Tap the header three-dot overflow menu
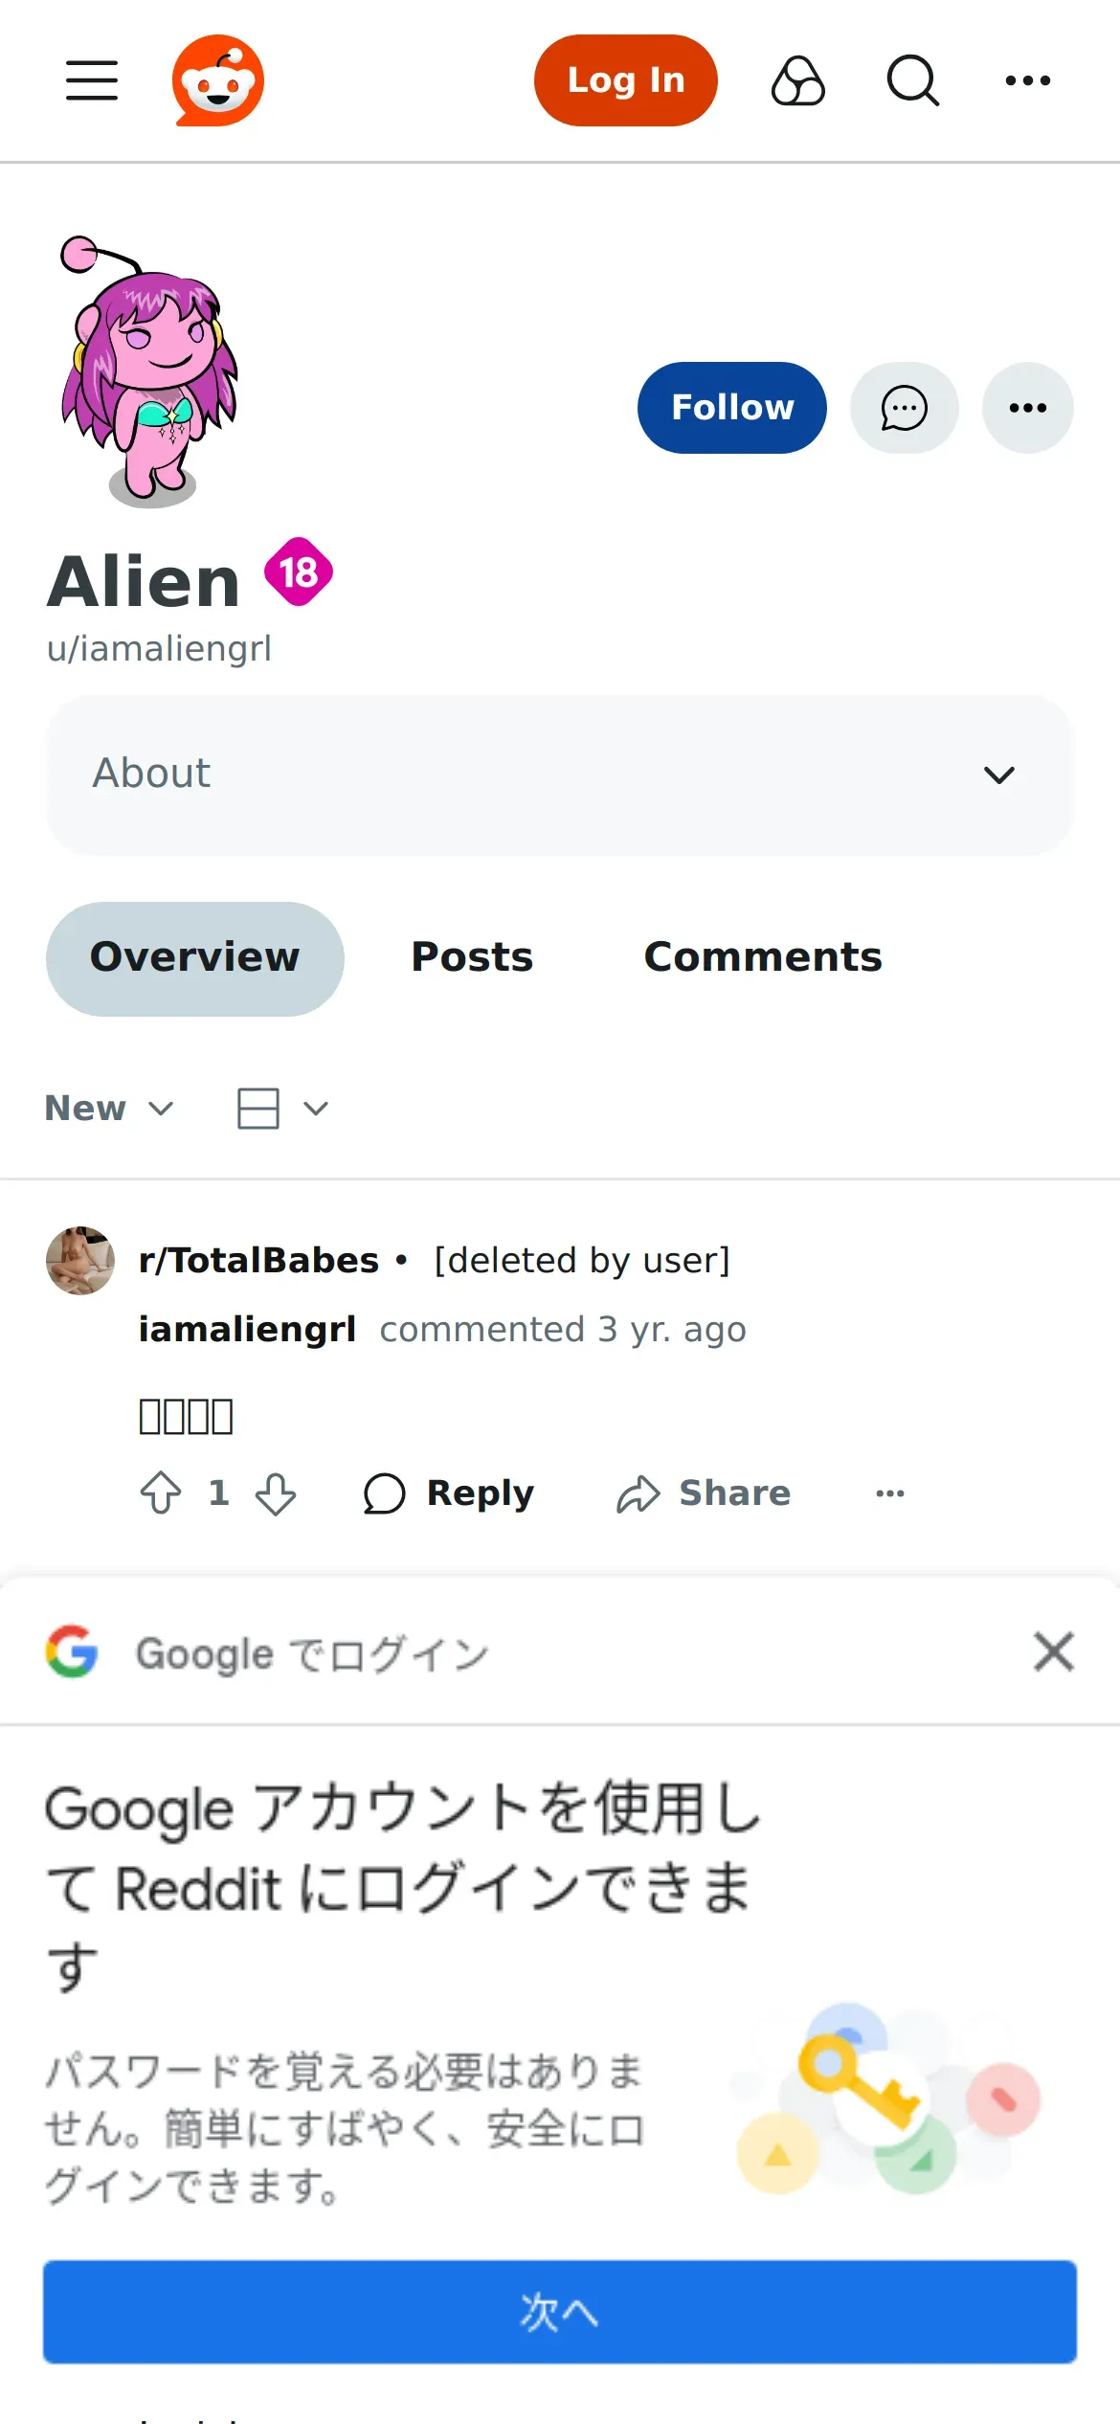This screenshot has width=1120, height=2424. click(x=1027, y=80)
